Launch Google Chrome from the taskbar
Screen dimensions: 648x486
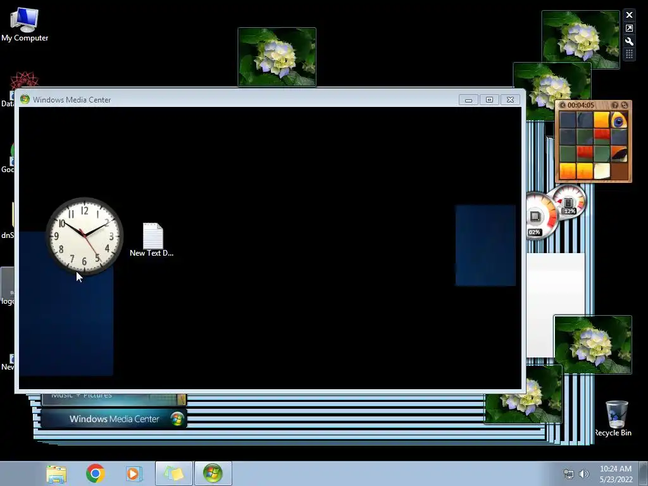click(95, 473)
